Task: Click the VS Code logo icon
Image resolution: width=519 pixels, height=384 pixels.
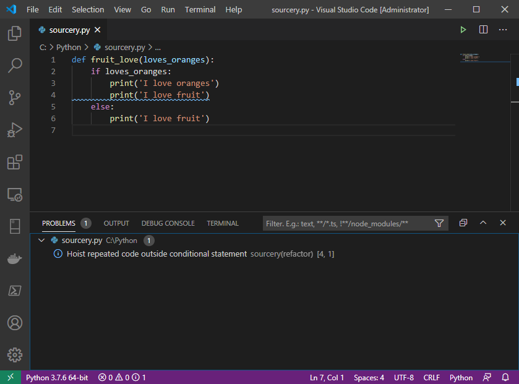Action: pyautogui.click(x=11, y=9)
